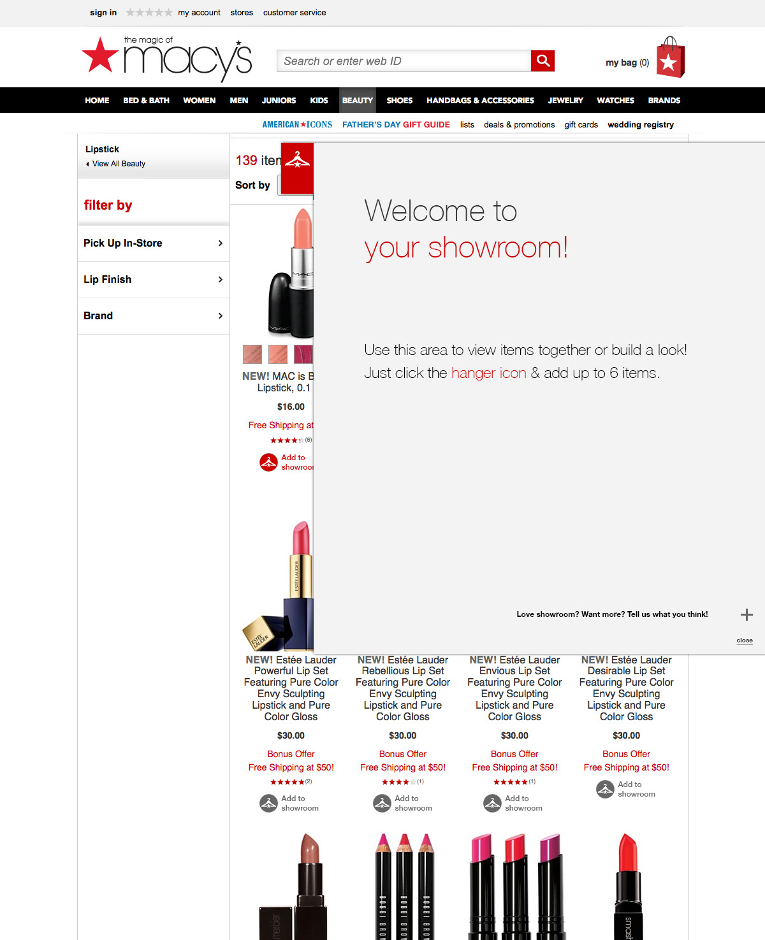Open the gift cards link

[x=581, y=124]
